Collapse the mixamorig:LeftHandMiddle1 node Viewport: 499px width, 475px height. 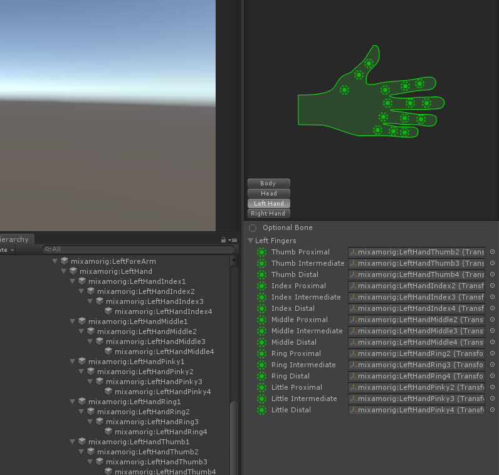[x=73, y=321]
